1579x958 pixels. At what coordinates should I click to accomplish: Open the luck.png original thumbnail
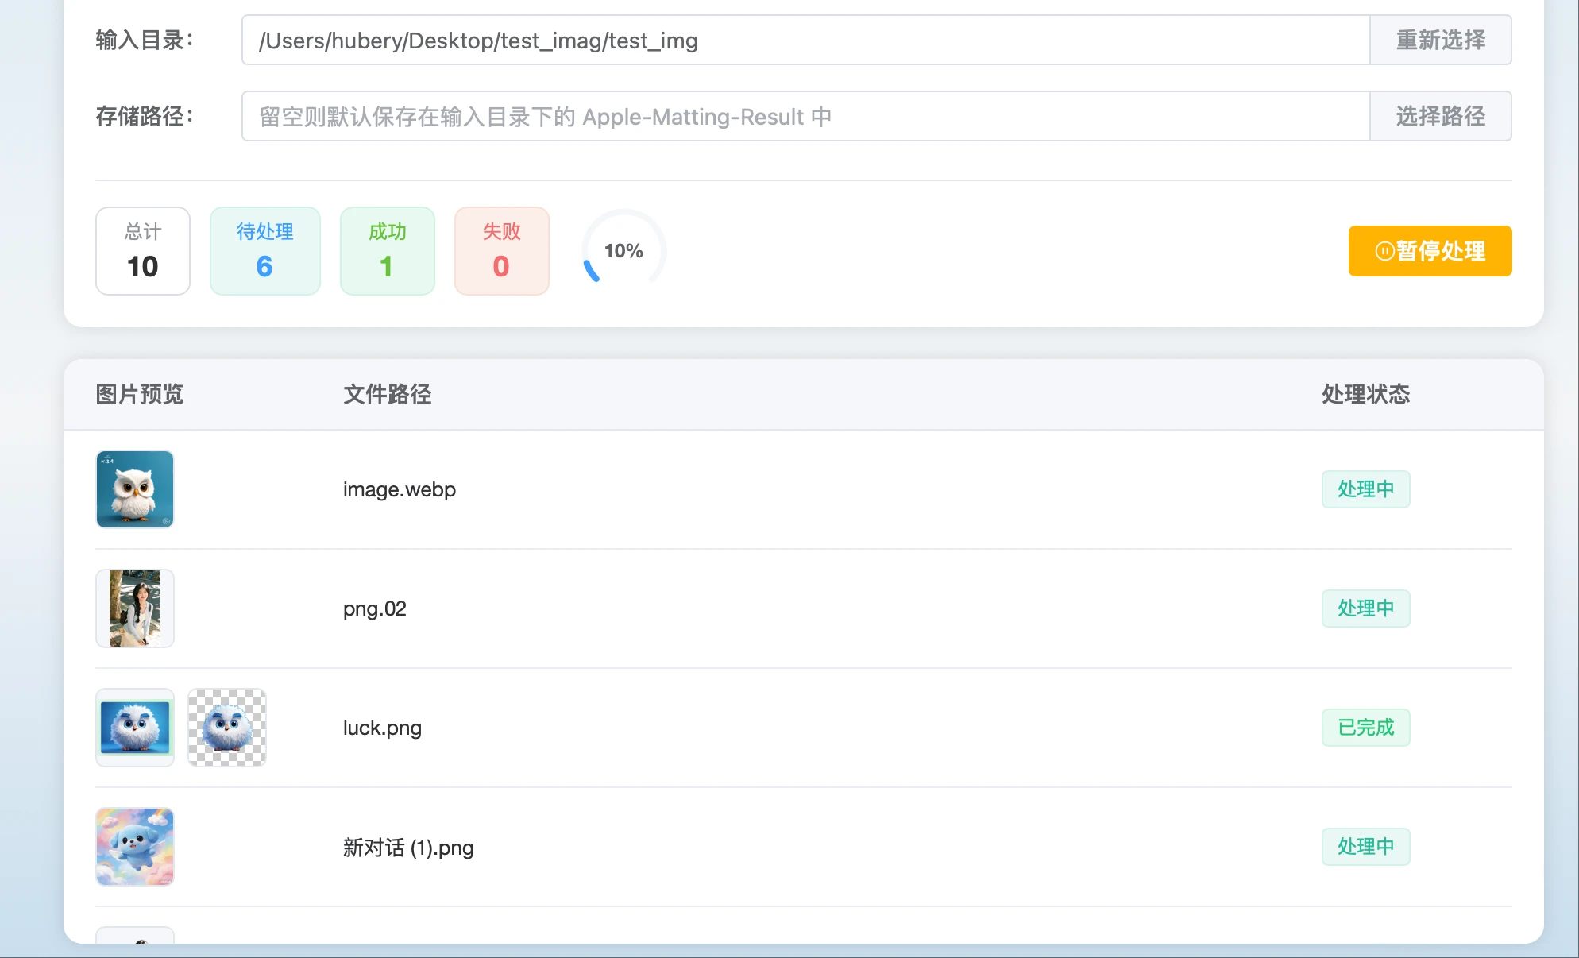(135, 728)
